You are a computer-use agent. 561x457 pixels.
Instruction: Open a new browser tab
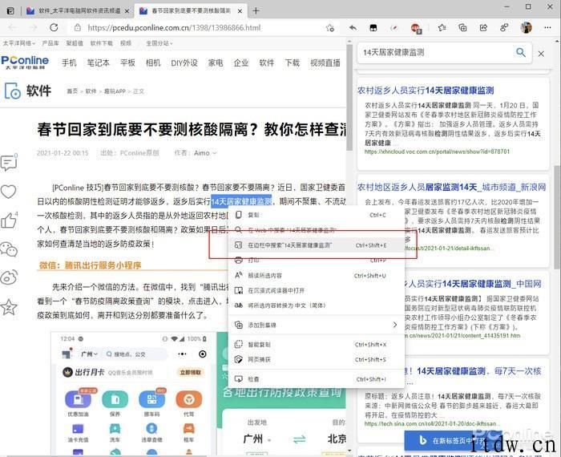pyautogui.click(x=256, y=11)
